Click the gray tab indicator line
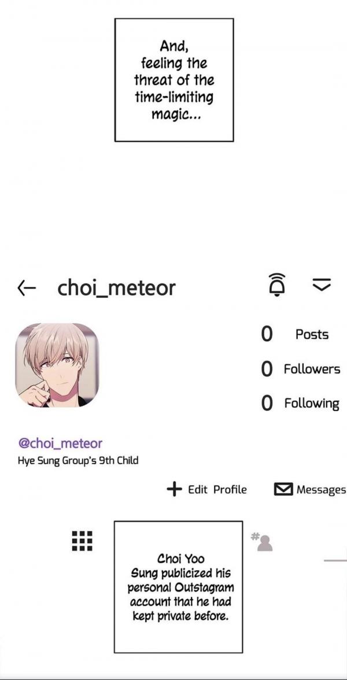This screenshot has width=347, height=680. point(335,560)
